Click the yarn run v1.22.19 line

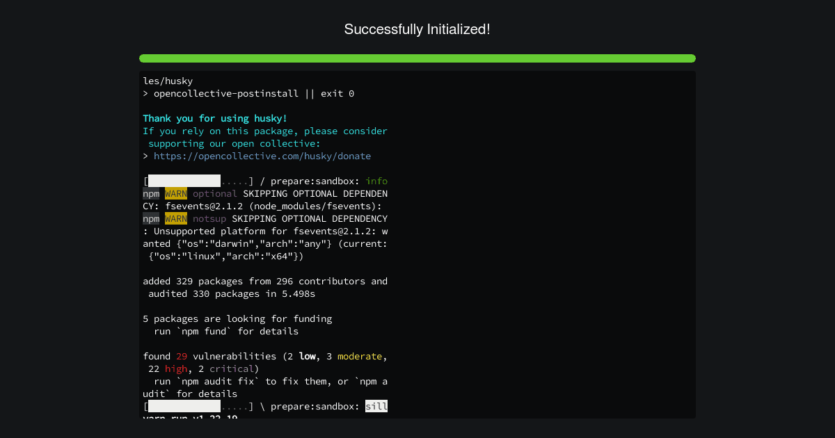pos(191,418)
